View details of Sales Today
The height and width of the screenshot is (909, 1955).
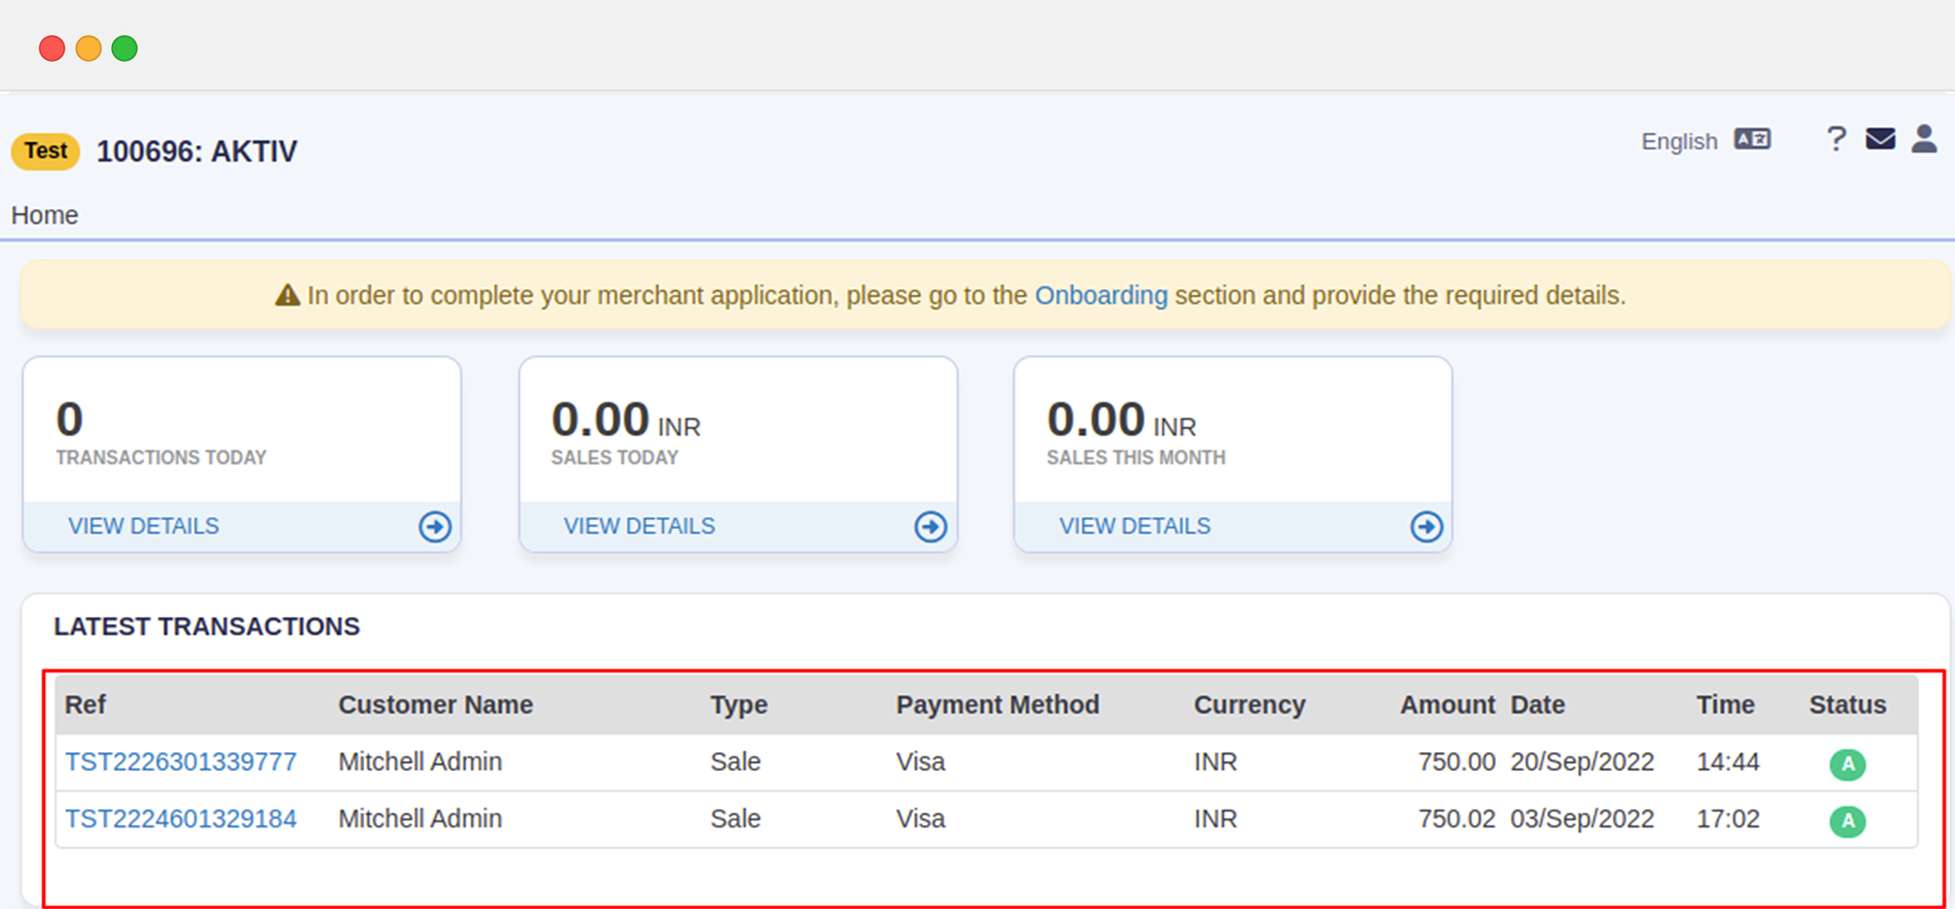[639, 526]
